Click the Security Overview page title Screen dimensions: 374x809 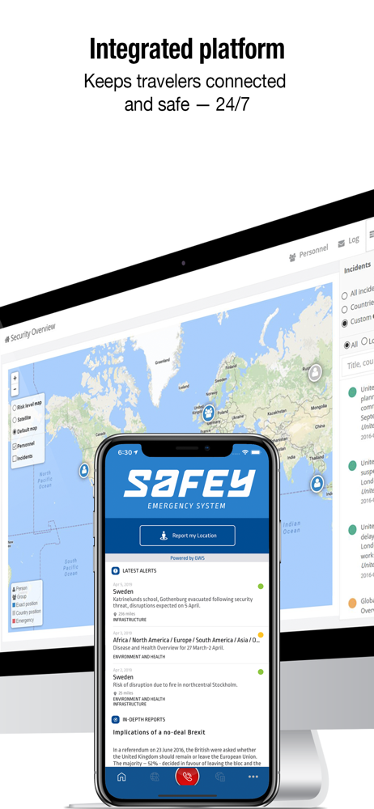33,332
